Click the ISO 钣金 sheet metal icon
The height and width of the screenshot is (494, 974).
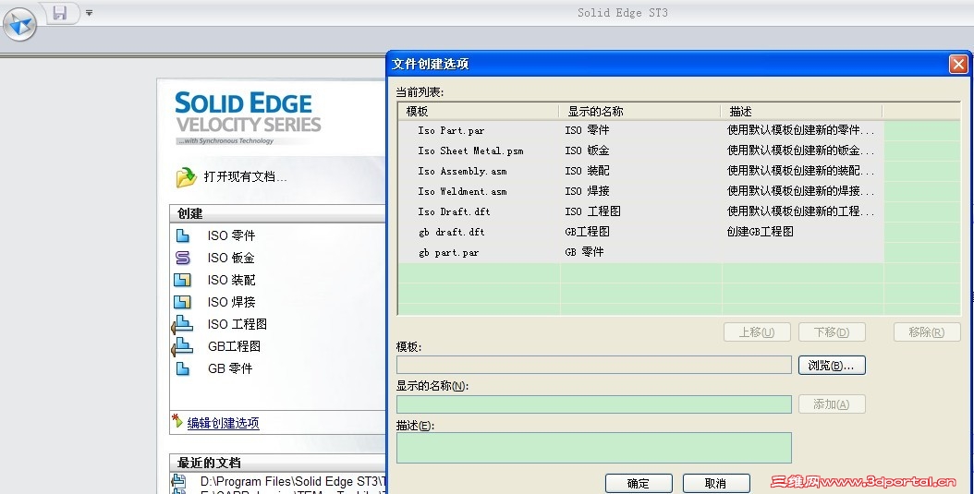tap(183, 258)
